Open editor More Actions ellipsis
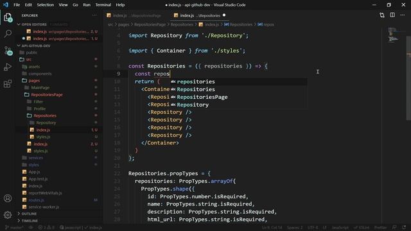Image resolution: width=411 pixels, height=231 pixels. [403, 15]
